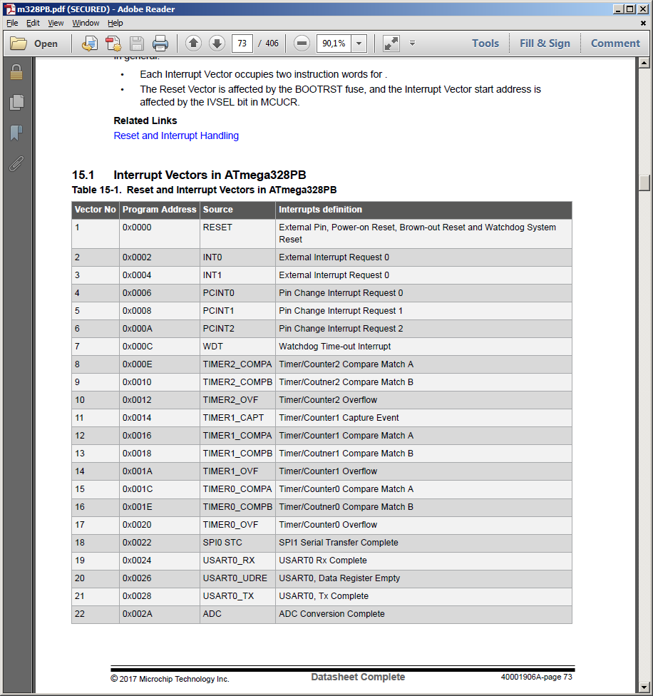Follow the Reset and Interrupt Handling link
653x696 pixels.
176,135
